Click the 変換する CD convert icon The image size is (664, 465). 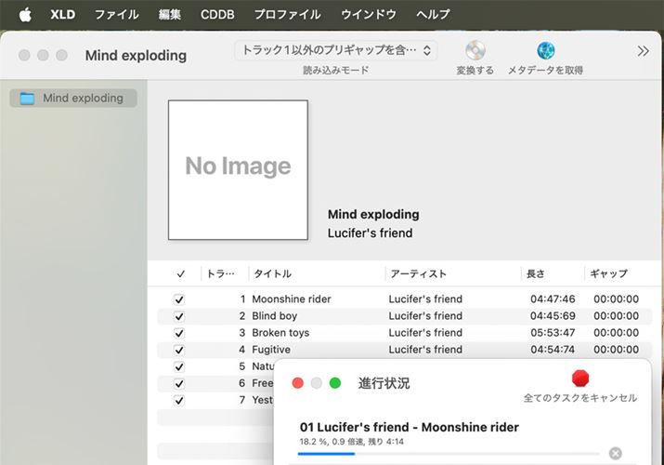pyautogui.click(x=475, y=51)
